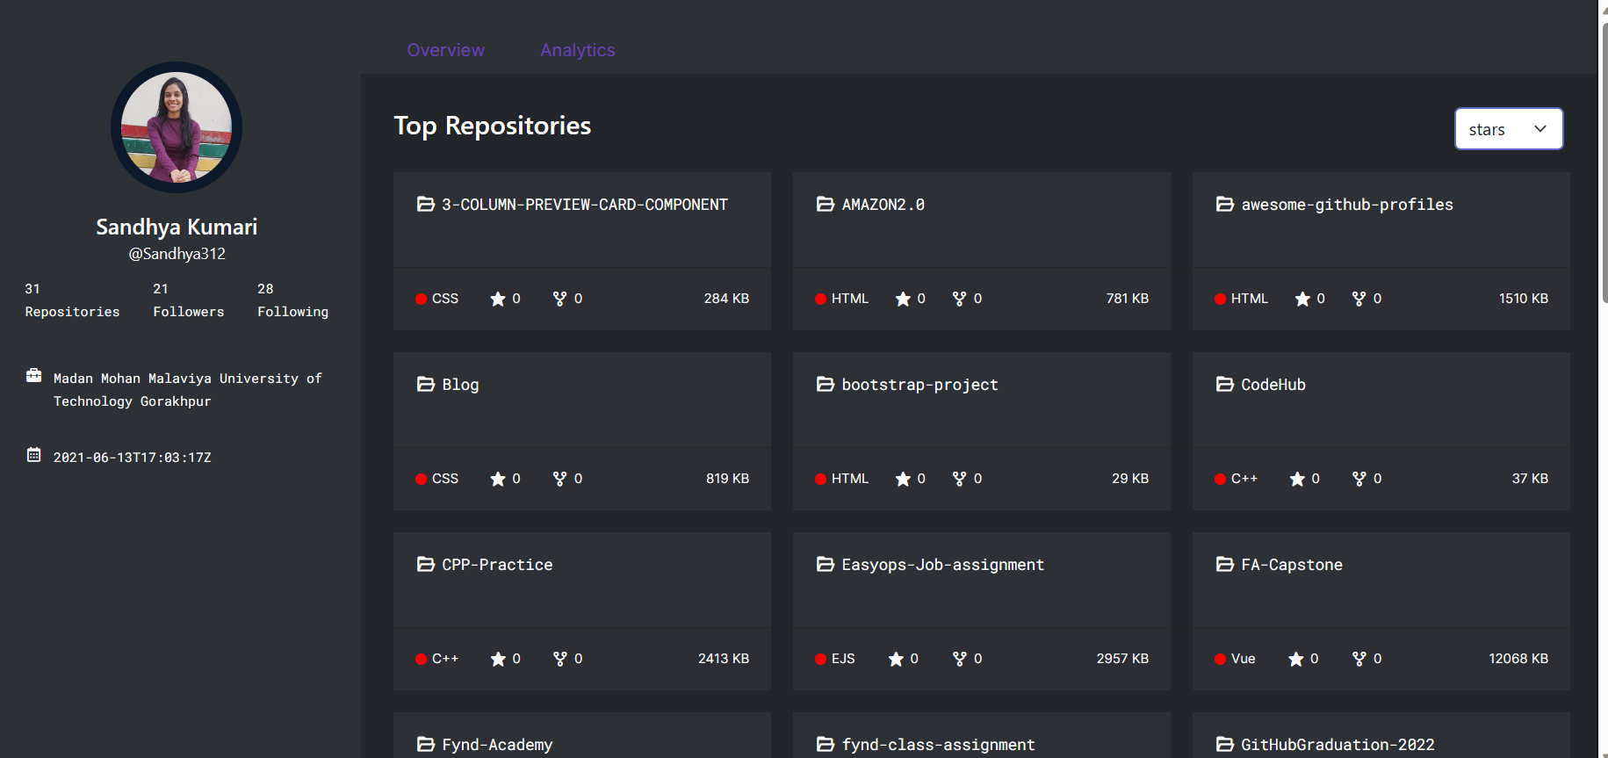Image resolution: width=1608 pixels, height=758 pixels.
Task: Click folder icon beside FA-Capstone
Action: pos(1225,565)
